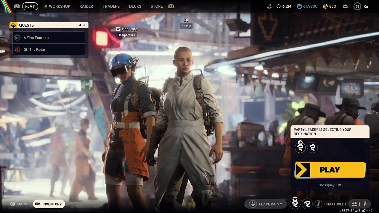Select the crowned party leader icon above Play

pos(300,147)
